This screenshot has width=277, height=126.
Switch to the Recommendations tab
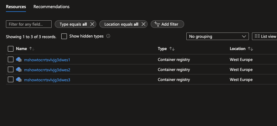coord(51,7)
